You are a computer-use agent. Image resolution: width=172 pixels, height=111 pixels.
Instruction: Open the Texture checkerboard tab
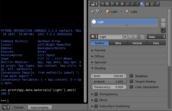tap(147, 4)
